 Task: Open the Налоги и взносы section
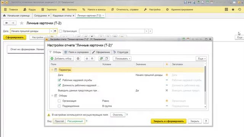[96, 10]
